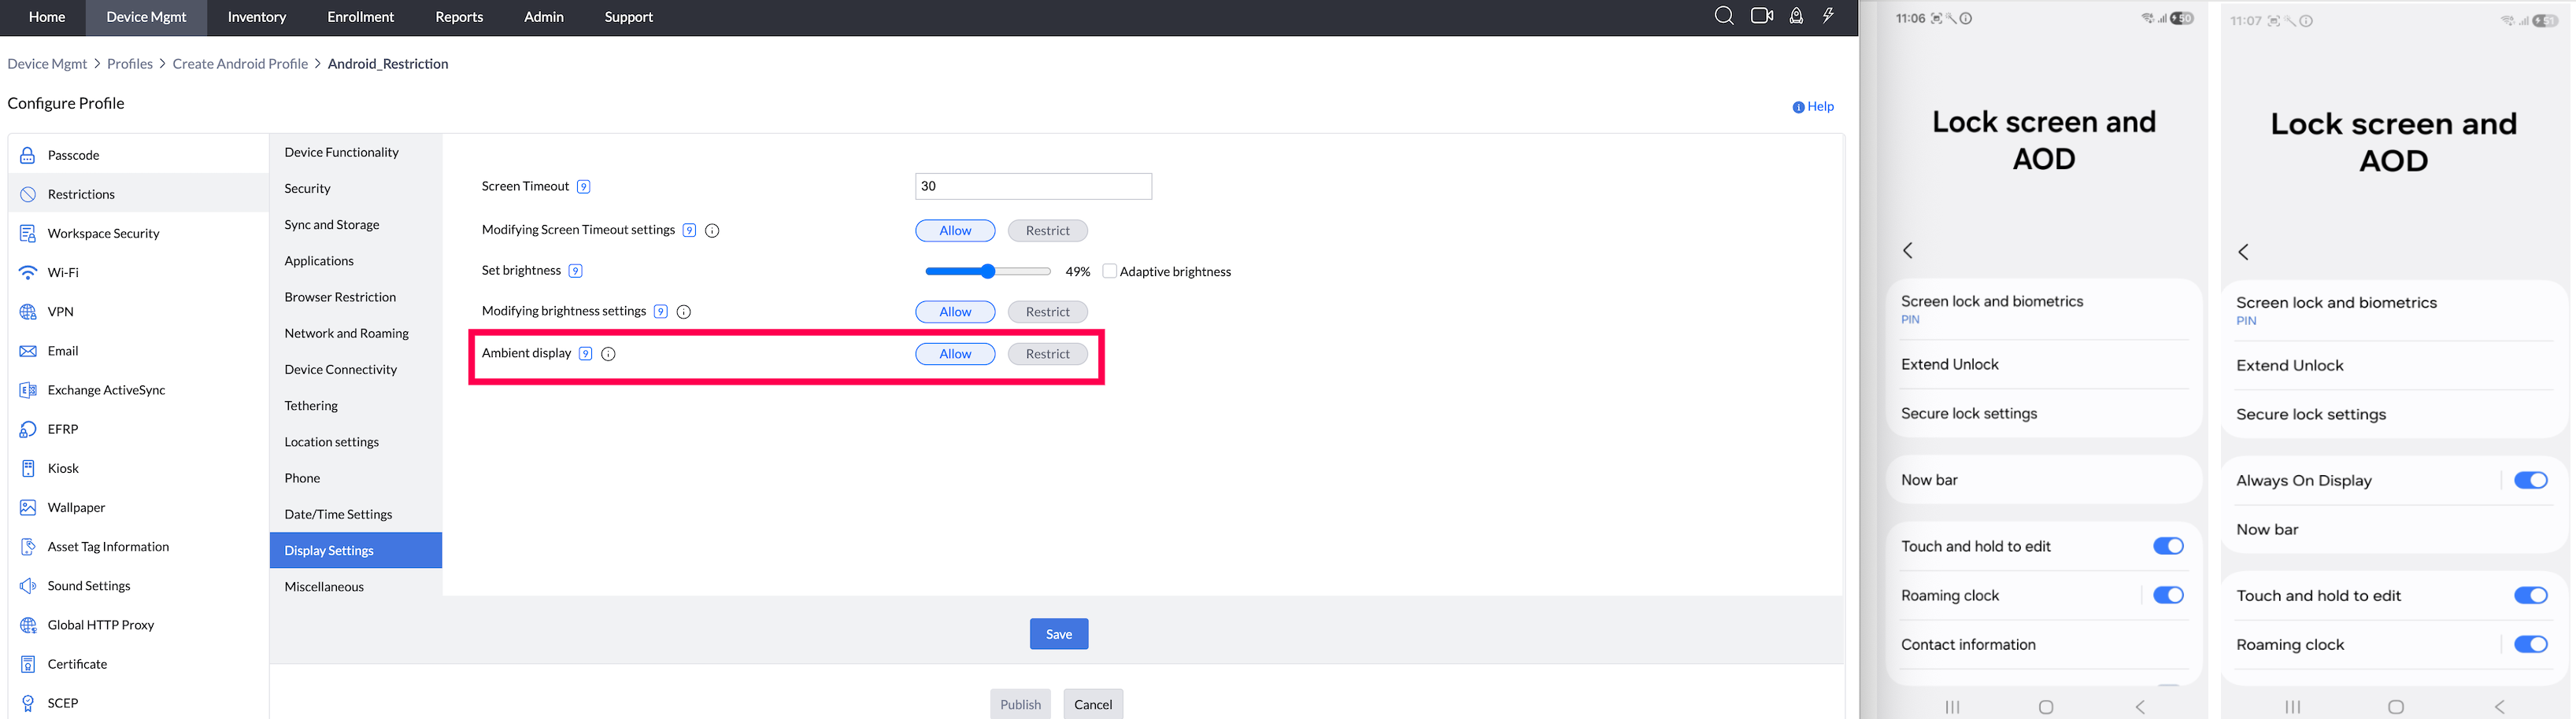Open the Help link
The image size is (2576, 719).
click(x=1813, y=107)
